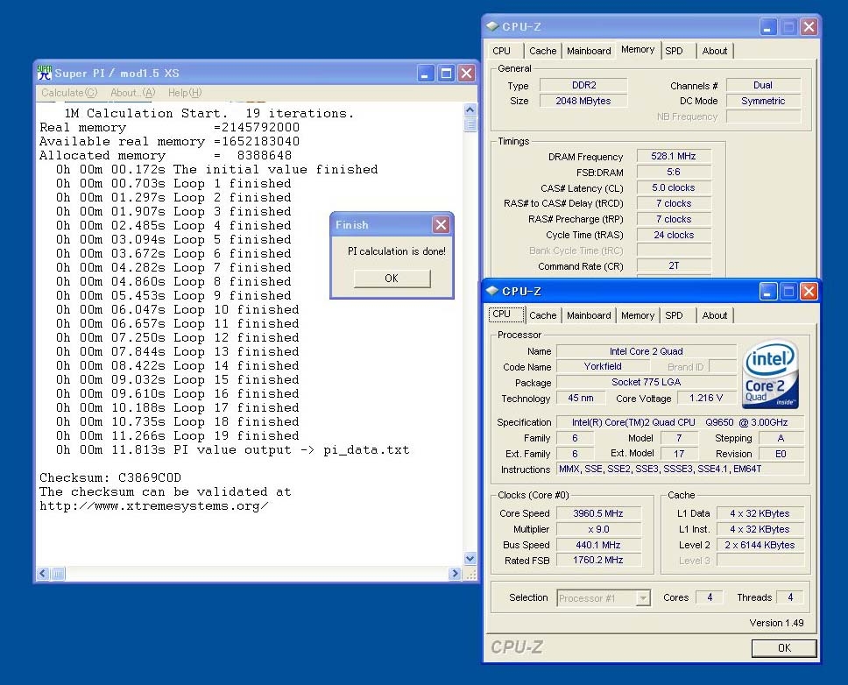Image resolution: width=848 pixels, height=685 pixels.
Task: Click the Super PI title bar icon
Action: click(45, 73)
